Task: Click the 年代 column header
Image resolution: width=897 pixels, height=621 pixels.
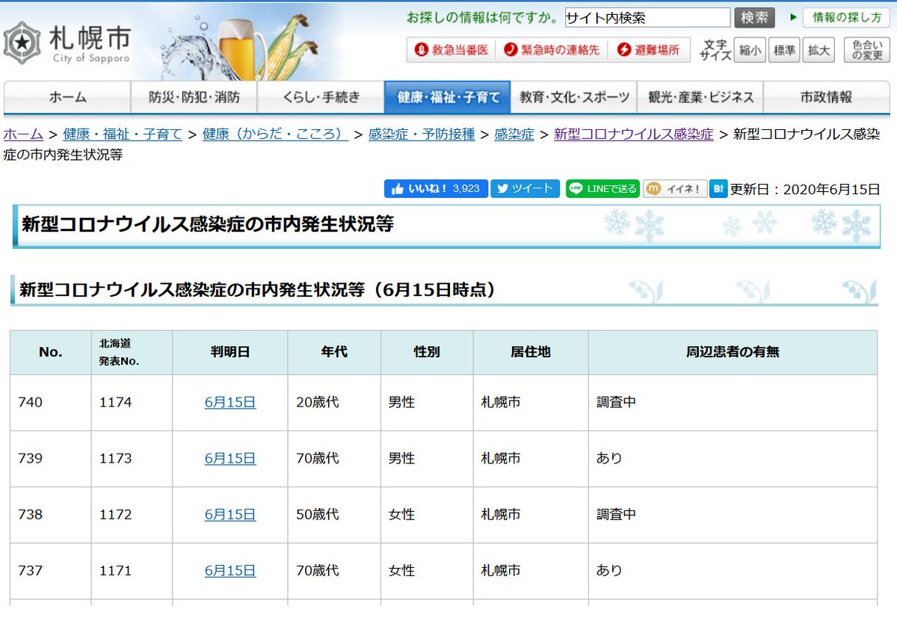Action: tap(334, 352)
